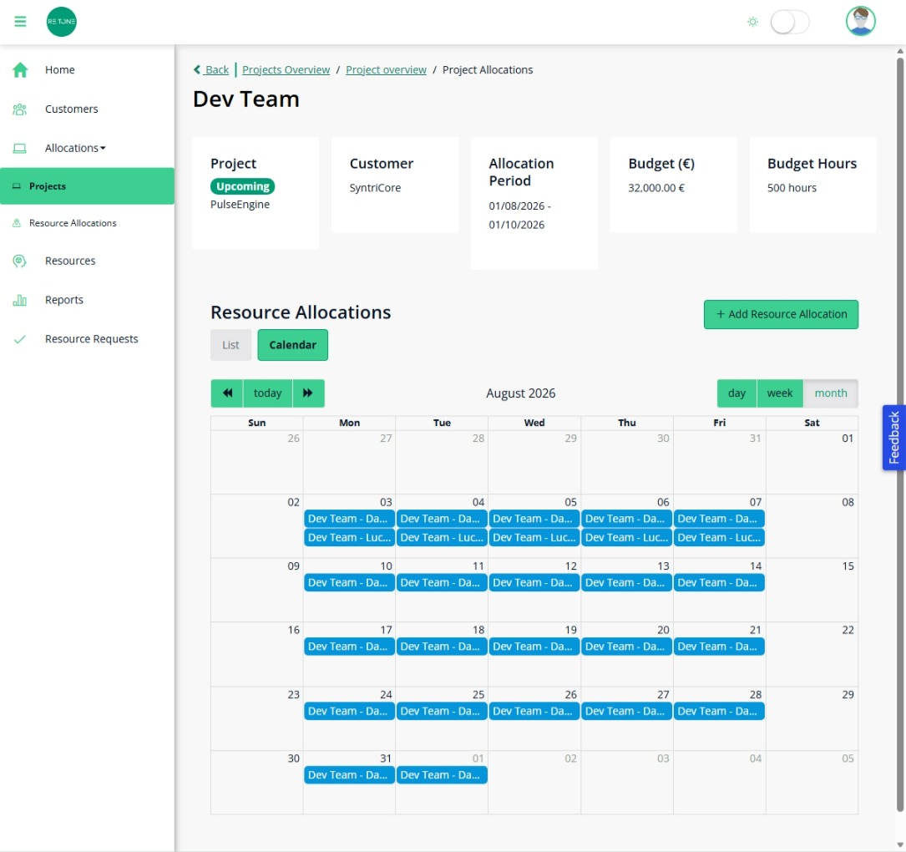Image resolution: width=906 pixels, height=852 pixels.
Task: Click the today button
Action: [267, 393]
